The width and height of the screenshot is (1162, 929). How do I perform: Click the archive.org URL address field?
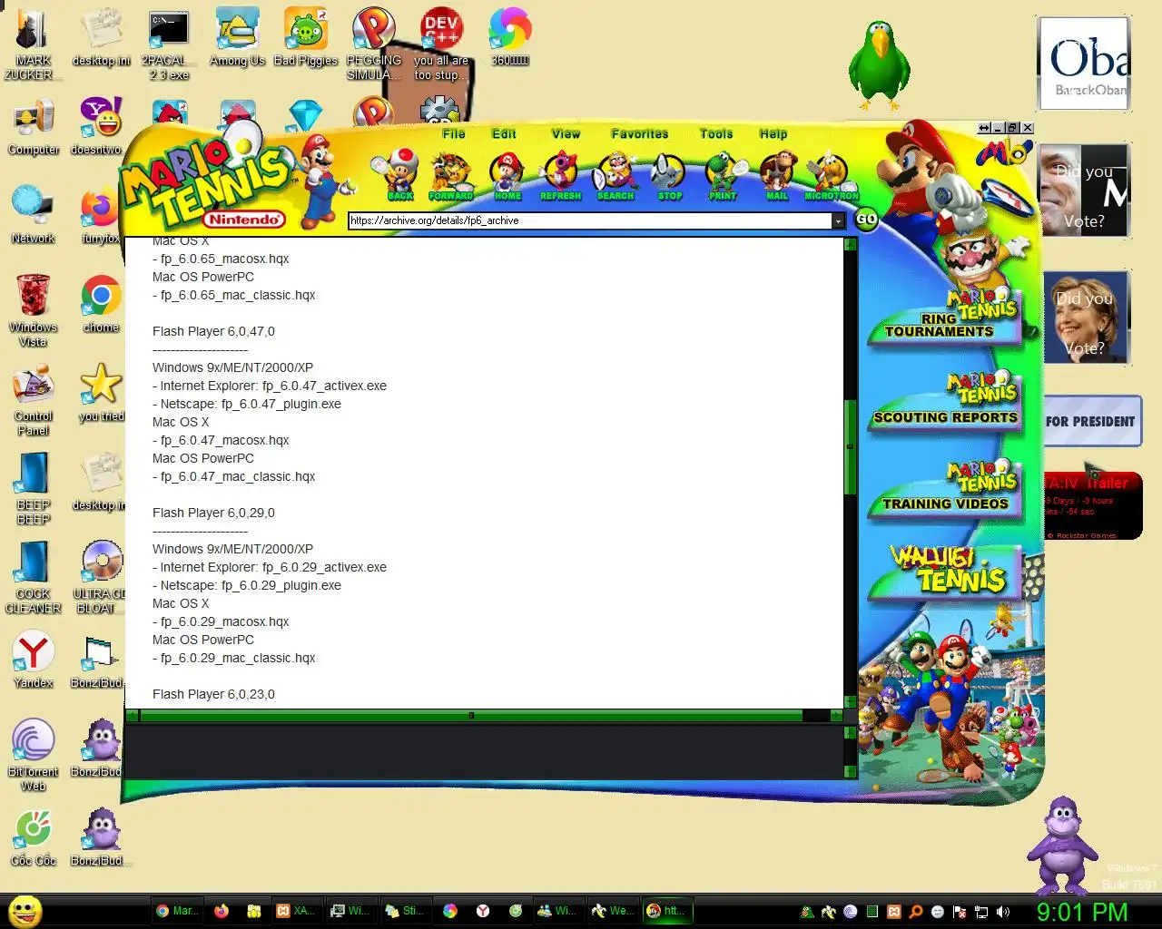590,220
